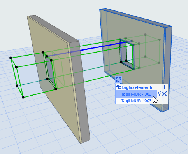Pin the Tagli MUR - 002 entry
The height and width of the screenshot is (154, 188).
coord(159,94)
